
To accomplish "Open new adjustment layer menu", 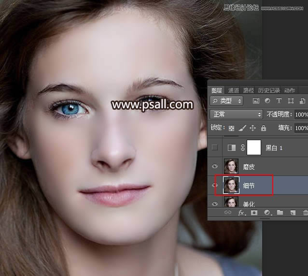I will (266, 213).
